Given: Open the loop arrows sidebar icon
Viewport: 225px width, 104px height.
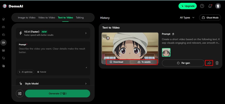Looking at the screenshot, I should pos(3,58).
